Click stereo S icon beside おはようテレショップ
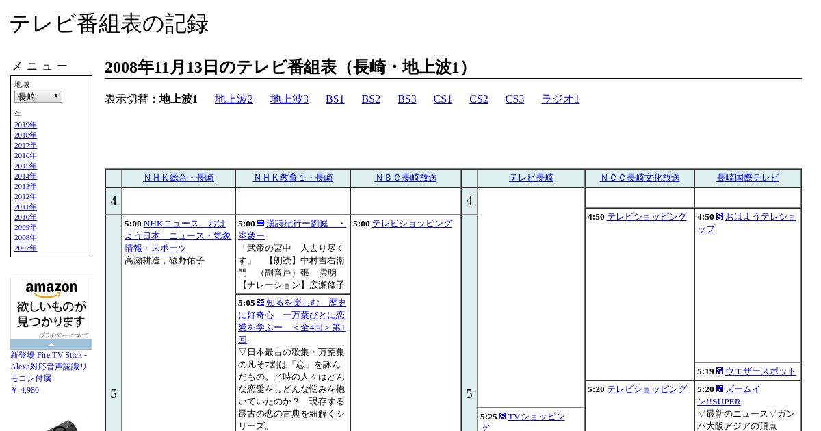 point(720,216)
